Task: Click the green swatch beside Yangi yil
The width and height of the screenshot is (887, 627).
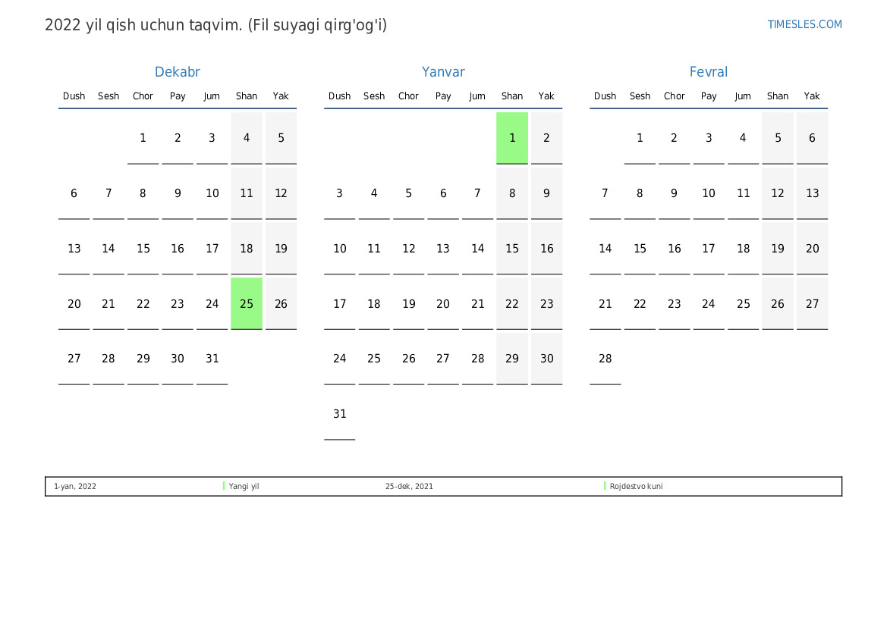Action: [224, 486]
